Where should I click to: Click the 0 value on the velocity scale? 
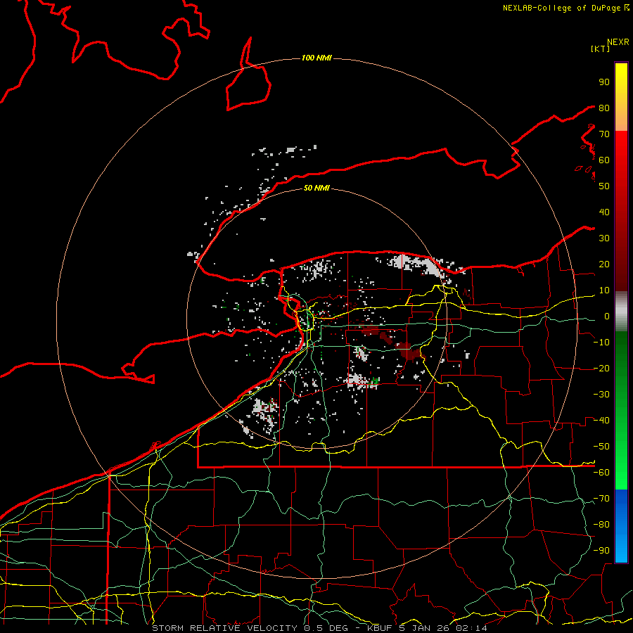[607, 316]
